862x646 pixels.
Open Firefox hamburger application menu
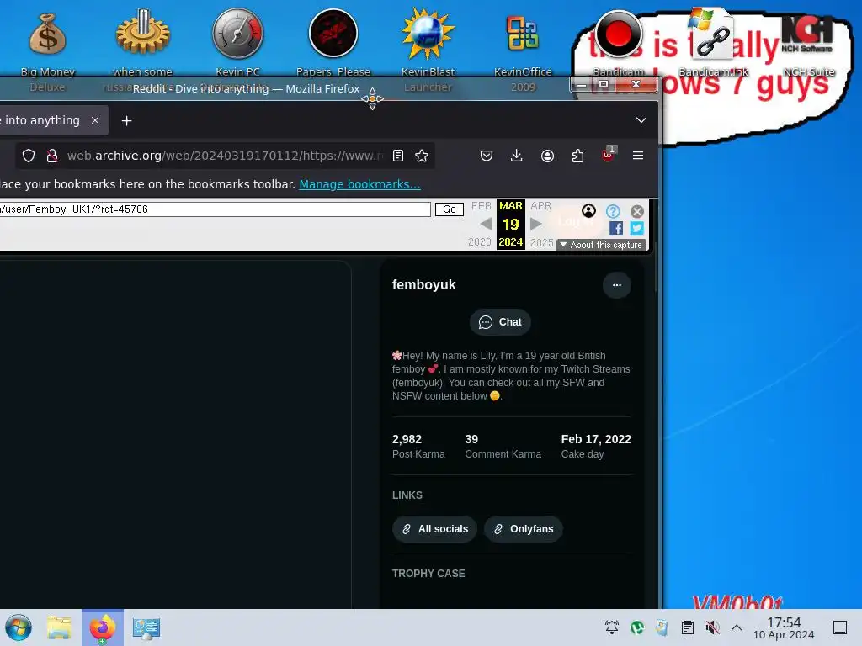click(x=638, y=156)
